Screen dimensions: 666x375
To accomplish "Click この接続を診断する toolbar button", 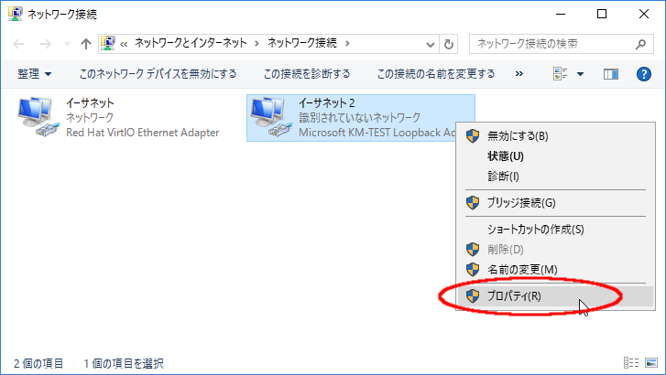I will (306, 73).
